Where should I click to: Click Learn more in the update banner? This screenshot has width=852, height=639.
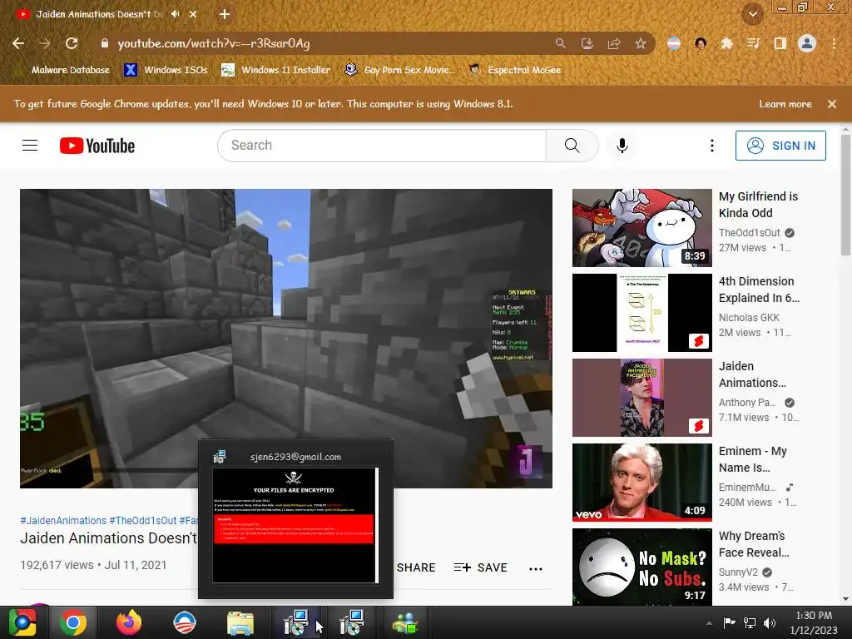[785, 104]
